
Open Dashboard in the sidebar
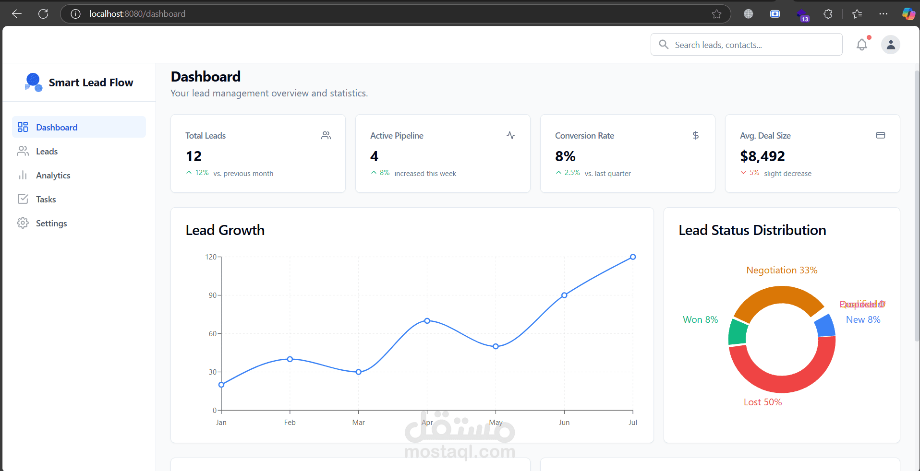(x=79, y=127)
